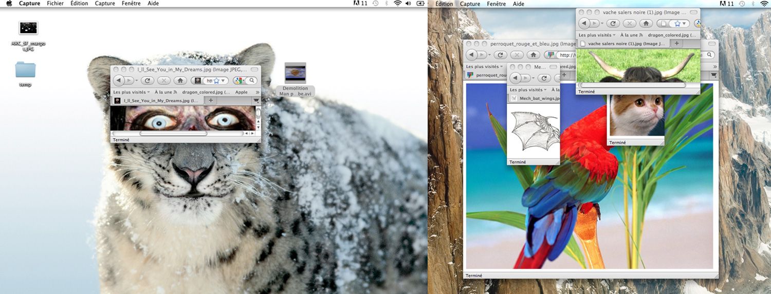This screenshot has width=771, height=294.
Task: Toggle toolbar pill button in Mech_bat_wings window
Action: point(553,67)
